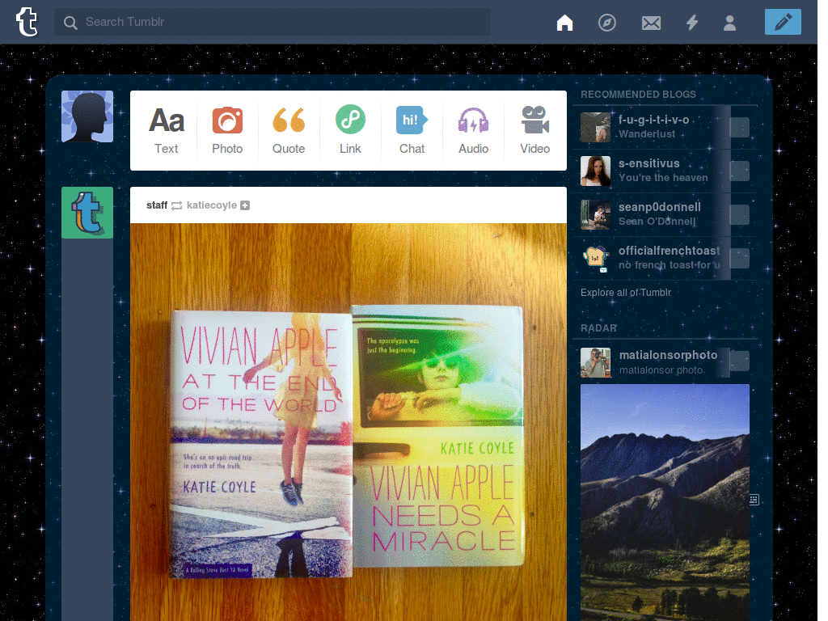Image resolution: width=828 pixels, height=621 pixels.
Task: Create a new Quote post
Action: point(289,130)
